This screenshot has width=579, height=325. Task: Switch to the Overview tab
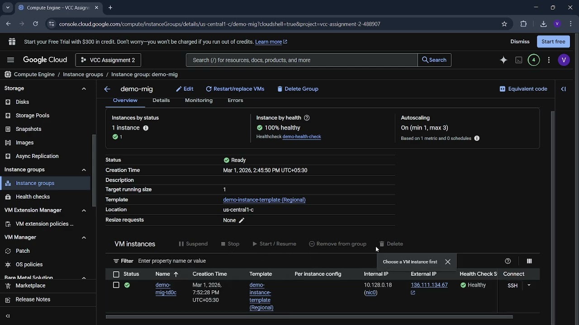tap(125, 100)
